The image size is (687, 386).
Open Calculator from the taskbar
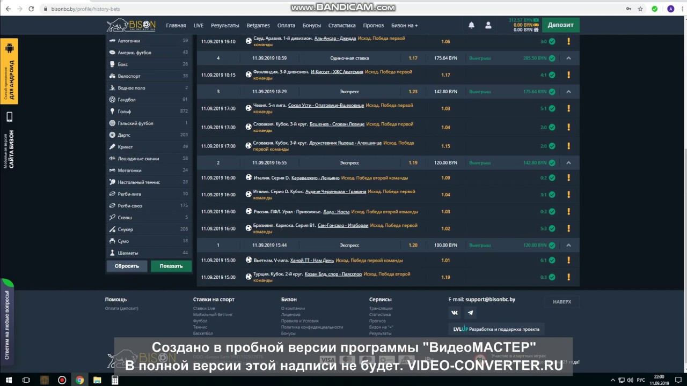pyautogui.click(x=114, y=380)
